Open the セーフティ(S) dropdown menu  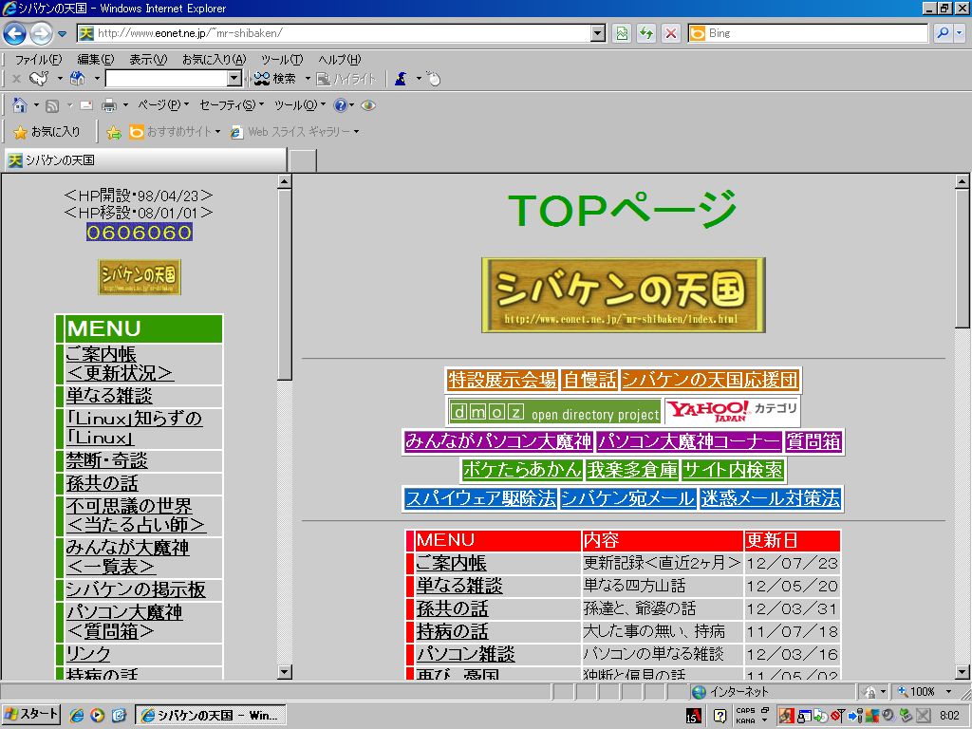[232, 105]
